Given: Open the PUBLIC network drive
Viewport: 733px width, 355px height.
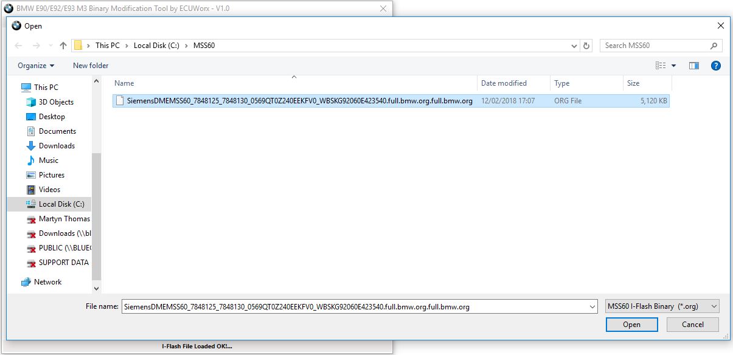Looking at the screenshot, I should point(59,248).
